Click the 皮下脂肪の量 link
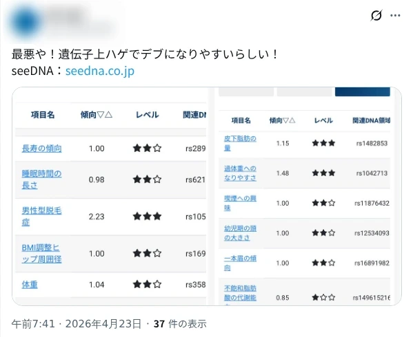The height and width of the screenshot is (337, 413). [240, 143]
